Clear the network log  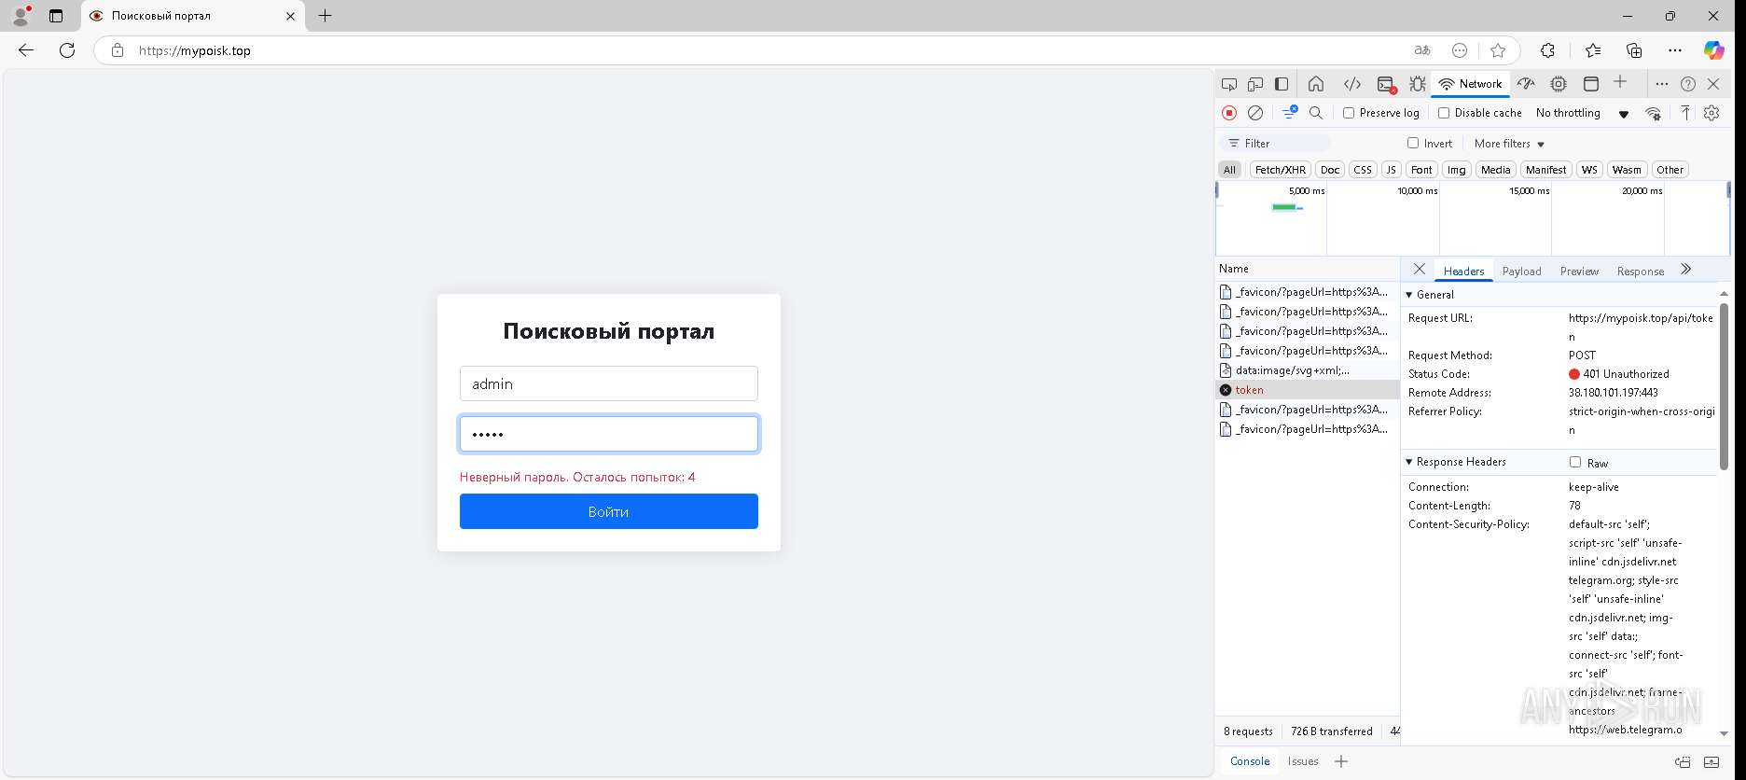pos(1255,113)
